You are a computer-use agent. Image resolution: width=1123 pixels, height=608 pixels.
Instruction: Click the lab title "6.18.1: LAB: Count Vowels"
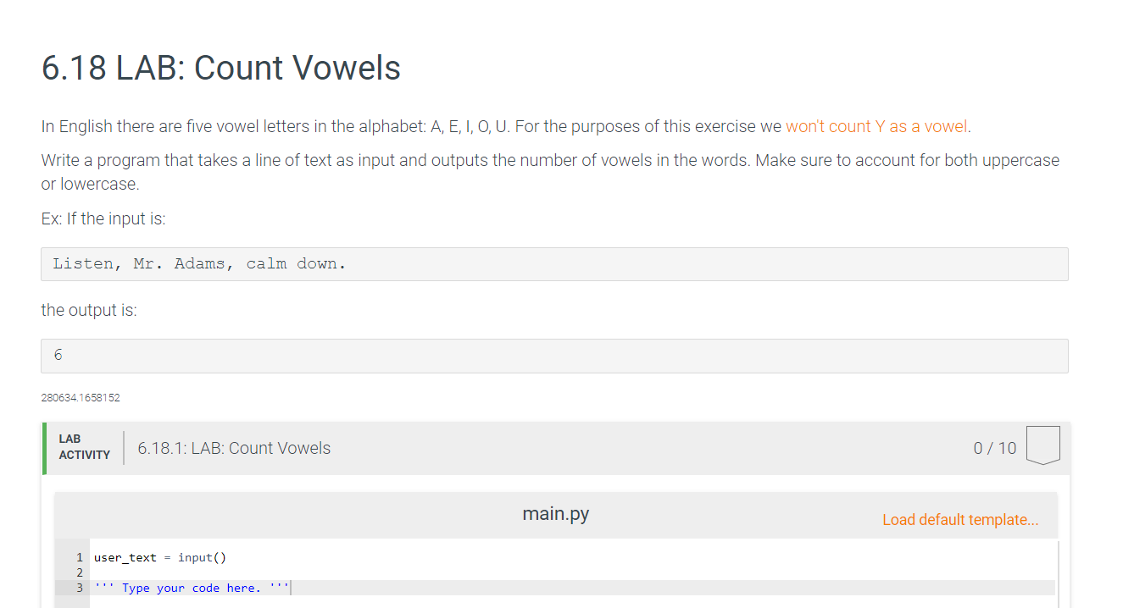click(233, 448)
